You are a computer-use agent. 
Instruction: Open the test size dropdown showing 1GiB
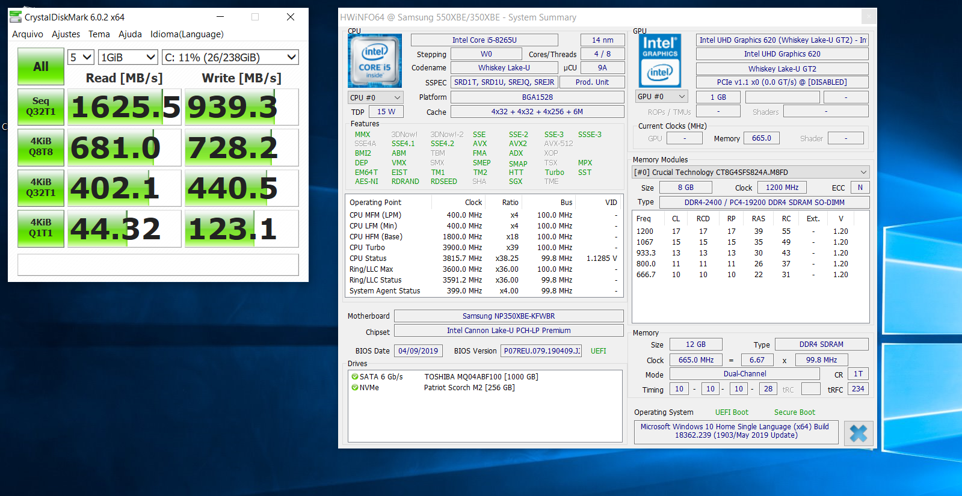tap(128, 57)
